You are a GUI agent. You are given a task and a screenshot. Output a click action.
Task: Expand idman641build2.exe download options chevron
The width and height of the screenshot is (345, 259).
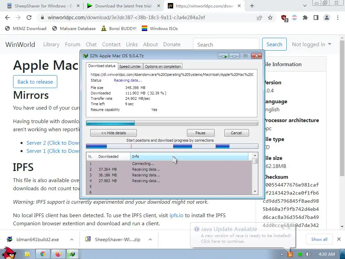point(72,239)
